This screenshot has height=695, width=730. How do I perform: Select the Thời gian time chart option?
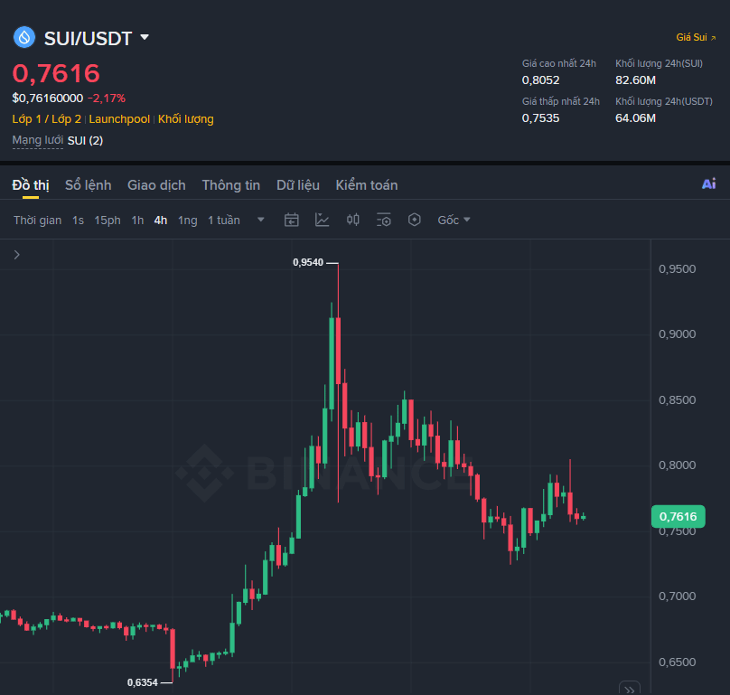tap(37, 221)
